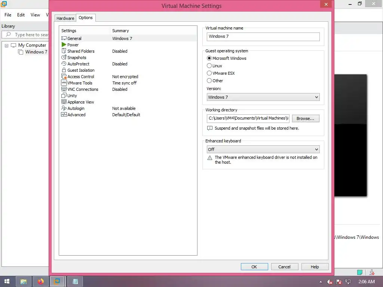Viewport: 383px width, 287px height.
Task: Click the Working directory path field
Action: (248, 118)
